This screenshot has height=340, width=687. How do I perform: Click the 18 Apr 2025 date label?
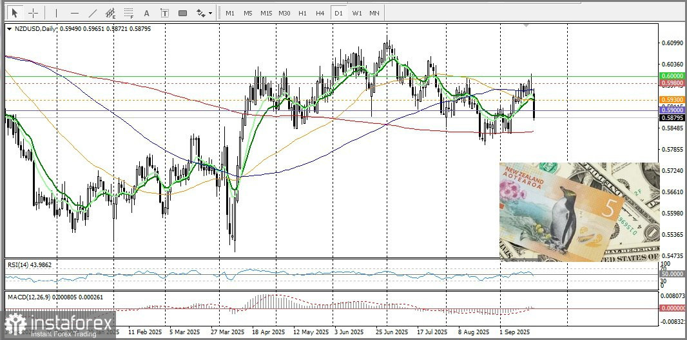tap(267, 332)
